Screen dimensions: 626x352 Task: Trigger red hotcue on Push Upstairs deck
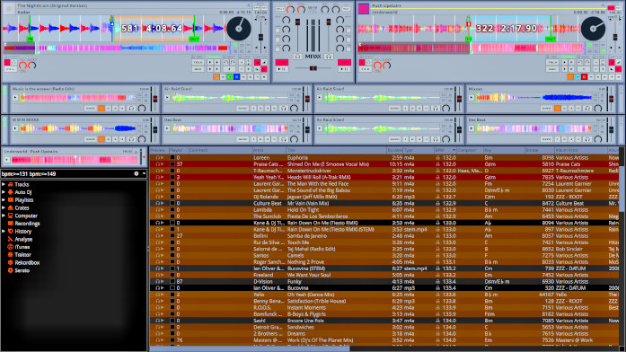click(584, 76)
